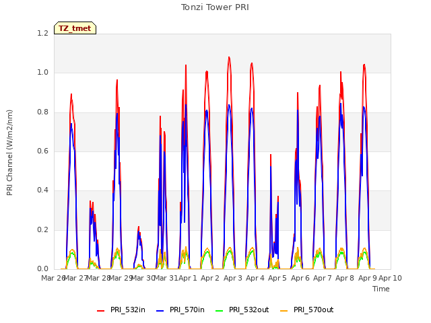Click the small Mar 30 data peak
The height and width of the screenshot is (323, 431).
139,227
